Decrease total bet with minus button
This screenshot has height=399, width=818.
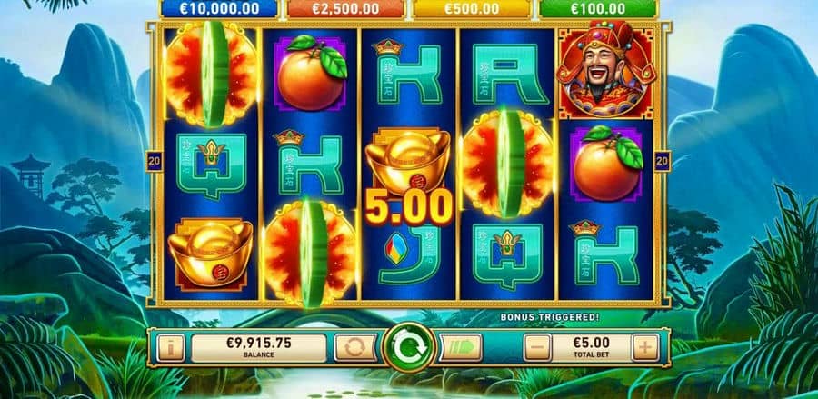537,347
